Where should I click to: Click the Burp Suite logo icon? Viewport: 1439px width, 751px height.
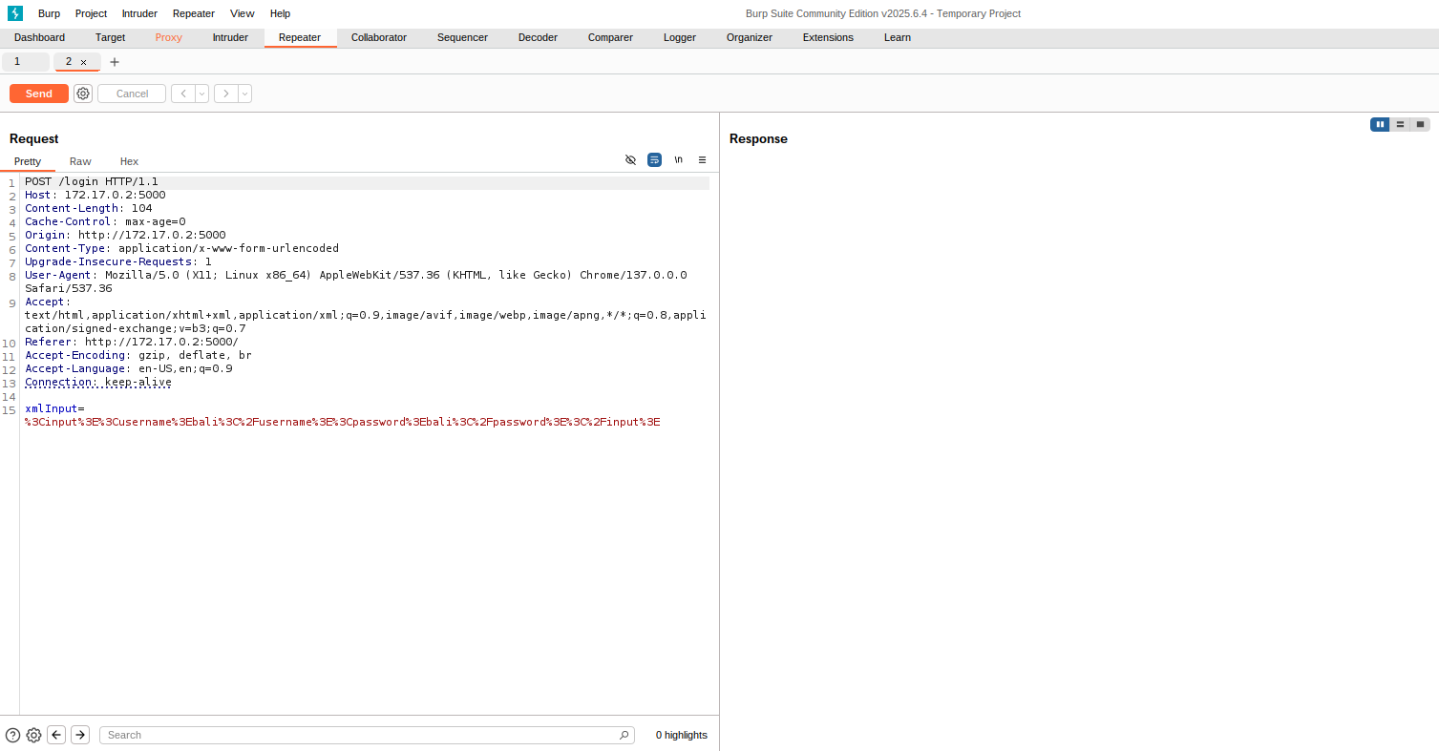coord(14,13)
